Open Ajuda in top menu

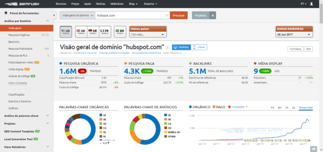(87, 4)
